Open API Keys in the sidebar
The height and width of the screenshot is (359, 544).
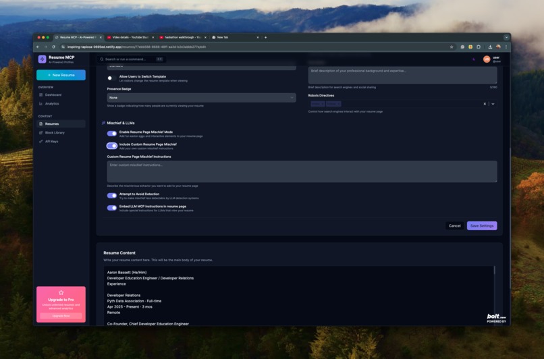(x=61, y=142)
